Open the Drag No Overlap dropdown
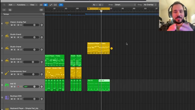The height and width of the screenshot is (110, 195). [150, 5]
